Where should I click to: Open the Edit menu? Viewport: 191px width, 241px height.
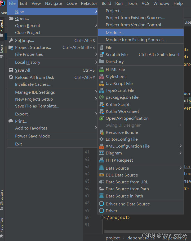[24, 3]
